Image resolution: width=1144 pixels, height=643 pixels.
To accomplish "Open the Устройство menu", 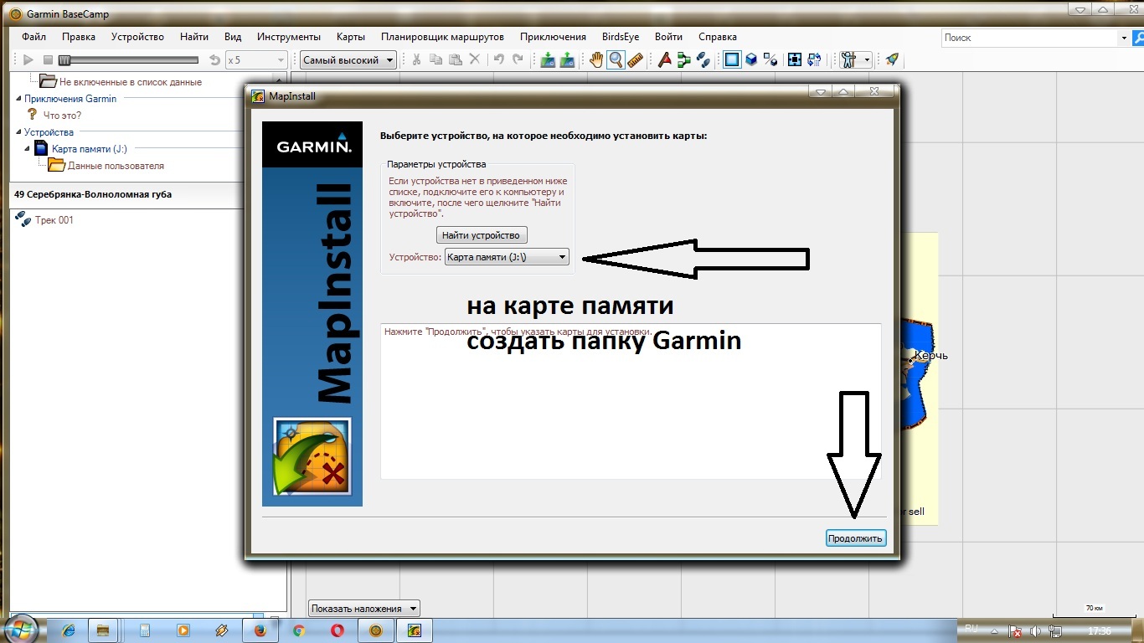I will tap(137, 37).
